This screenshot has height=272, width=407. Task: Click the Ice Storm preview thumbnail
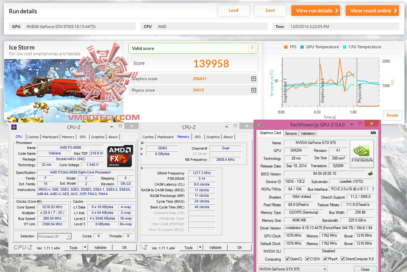pyautogui.click(x=64, y=91)
